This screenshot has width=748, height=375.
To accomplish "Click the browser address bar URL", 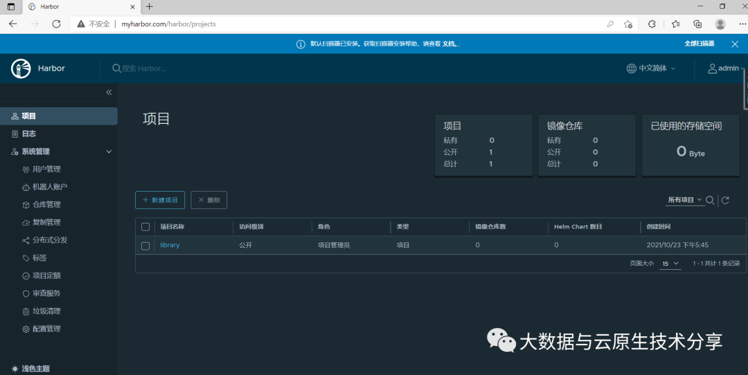I will click(x=168, y=24).
